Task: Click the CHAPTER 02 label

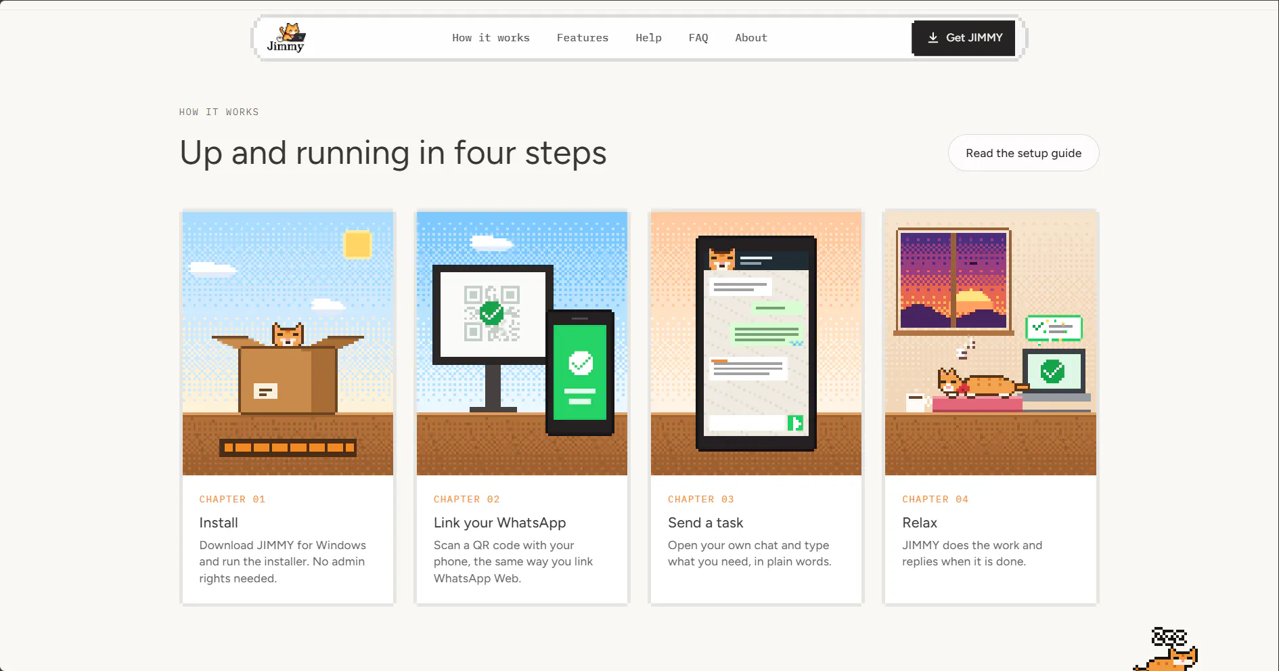Action: [x=466, y=499]
